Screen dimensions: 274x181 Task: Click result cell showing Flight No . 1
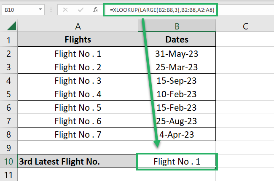(x=177, y=162)
